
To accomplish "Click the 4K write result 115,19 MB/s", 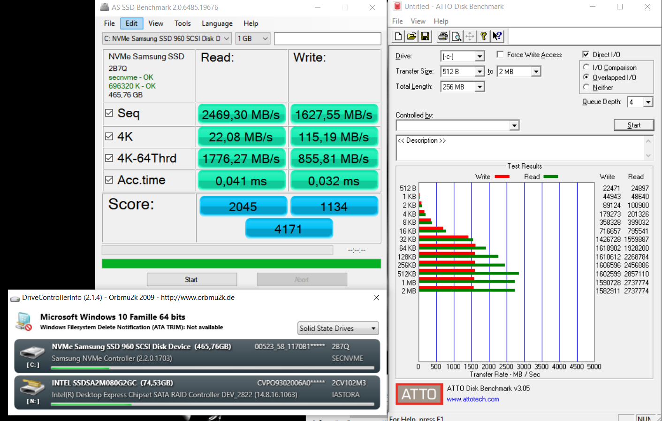I will click(334, 137).
